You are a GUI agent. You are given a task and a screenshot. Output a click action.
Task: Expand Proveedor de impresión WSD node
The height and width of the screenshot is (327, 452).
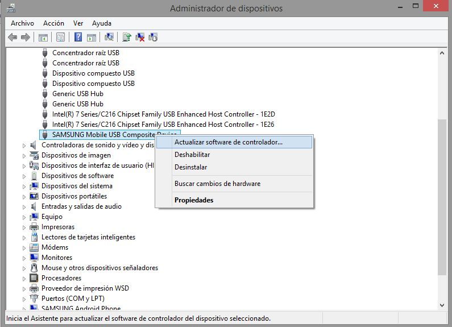click(x=24, y=289)
